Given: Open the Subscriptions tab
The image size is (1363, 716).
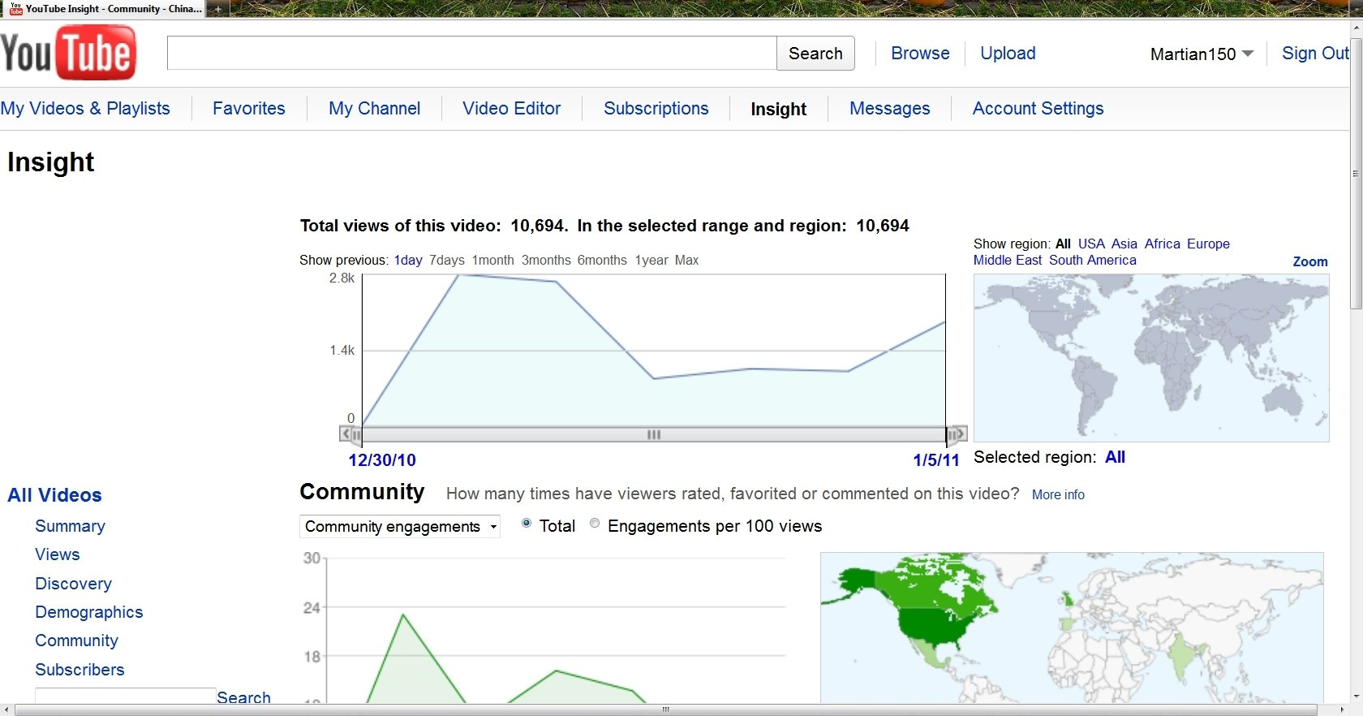Looking at the screenshot, I should tap(656, 108).
